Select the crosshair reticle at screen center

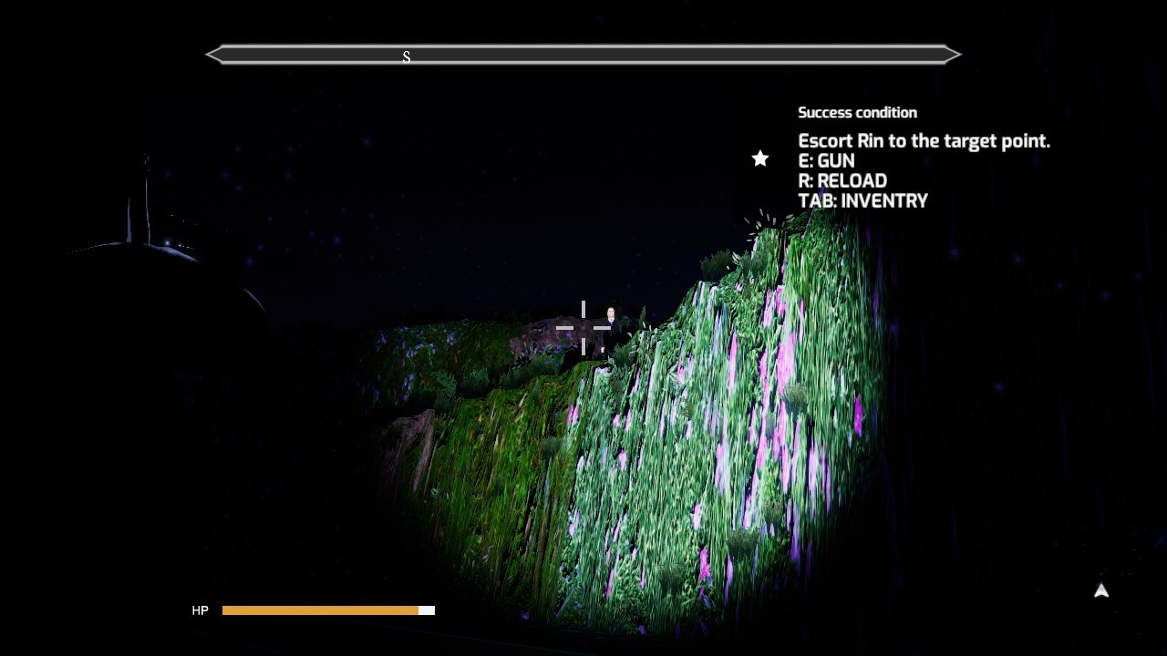[x=583, y=328]
